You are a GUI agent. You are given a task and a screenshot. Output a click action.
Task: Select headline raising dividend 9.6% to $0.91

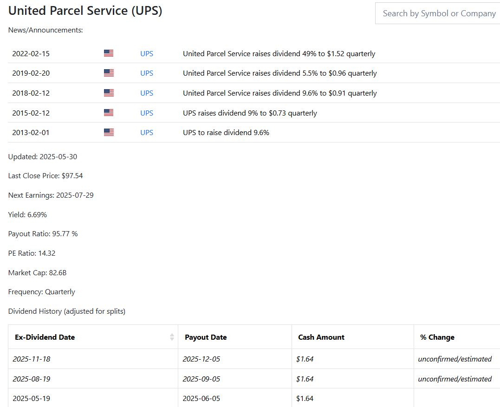point(279,93)
